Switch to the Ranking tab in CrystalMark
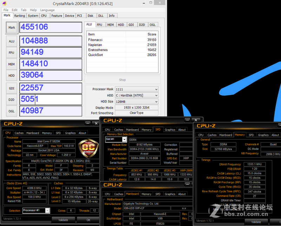Image resolution: width=281 pixels, height=226 pixels. click(x=20, y=15)
